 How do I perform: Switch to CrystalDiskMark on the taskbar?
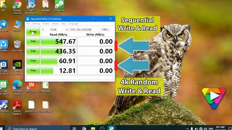[x=111, y=128]
